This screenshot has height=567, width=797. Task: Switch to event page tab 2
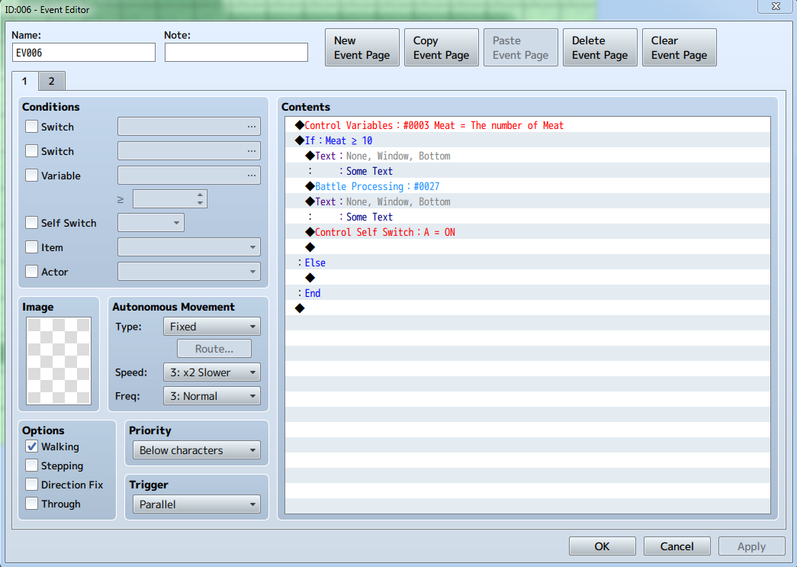[51, 82]
